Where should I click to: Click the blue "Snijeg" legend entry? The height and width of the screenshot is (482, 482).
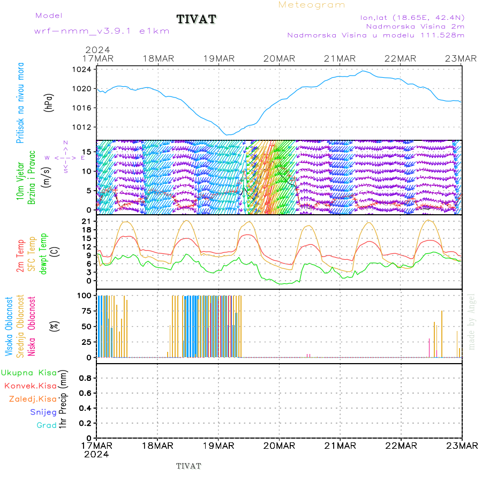click(x=43, y=412)
